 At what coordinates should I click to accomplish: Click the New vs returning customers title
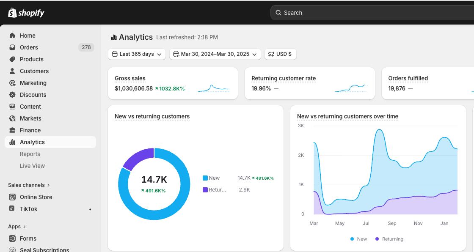pos(152,116)
